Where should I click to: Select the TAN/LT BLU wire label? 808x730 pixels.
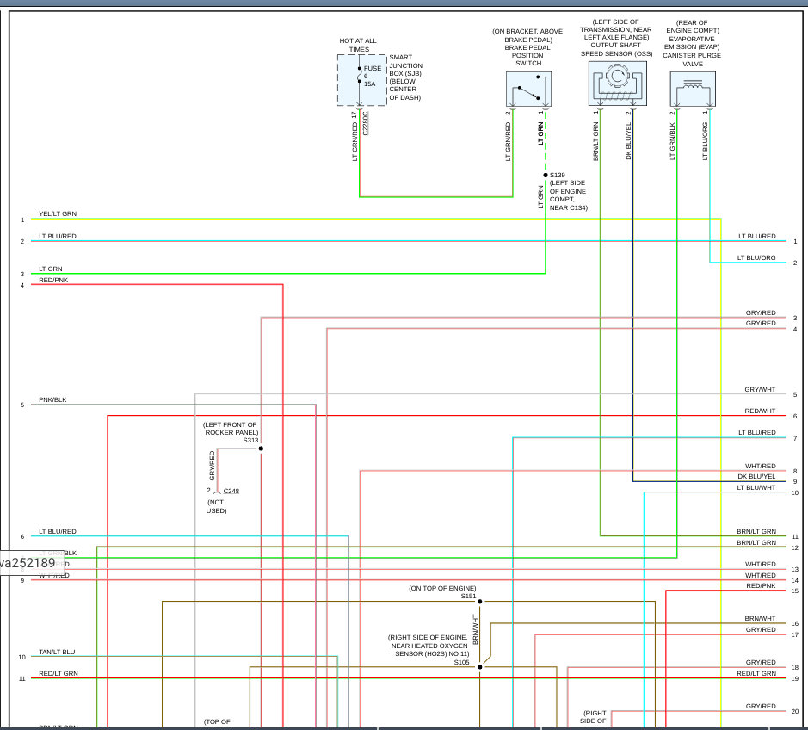tap(56, 653)
